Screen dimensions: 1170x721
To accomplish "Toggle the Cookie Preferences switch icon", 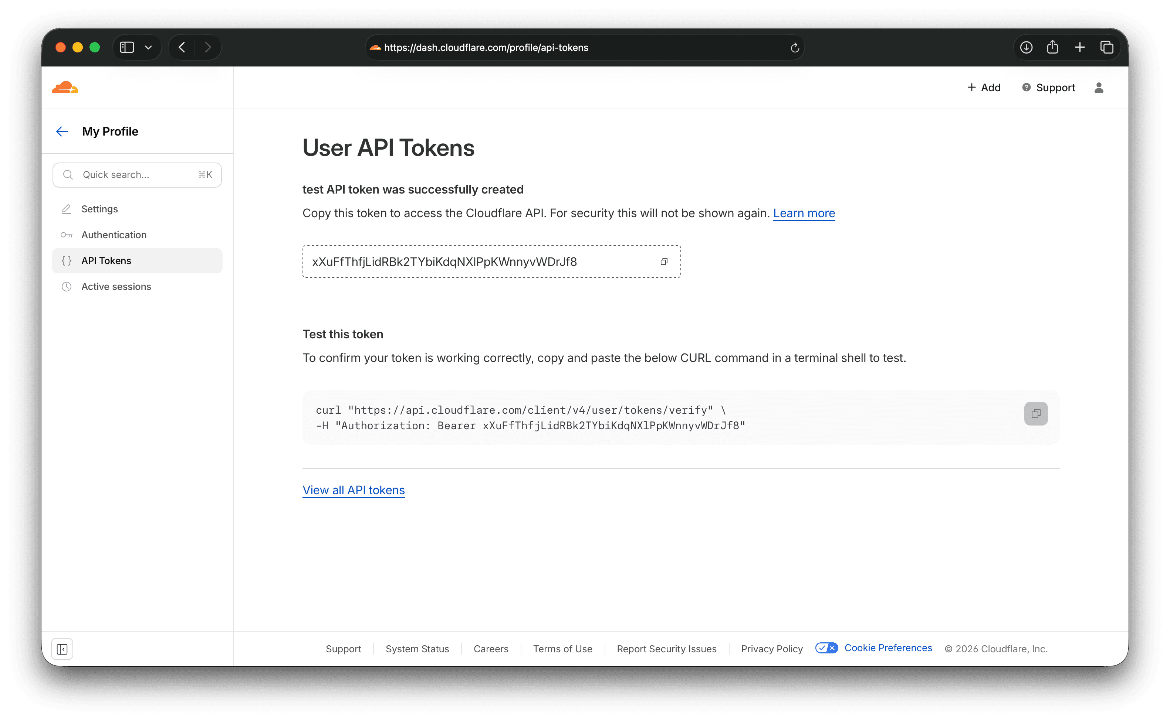I will point(826,647).
